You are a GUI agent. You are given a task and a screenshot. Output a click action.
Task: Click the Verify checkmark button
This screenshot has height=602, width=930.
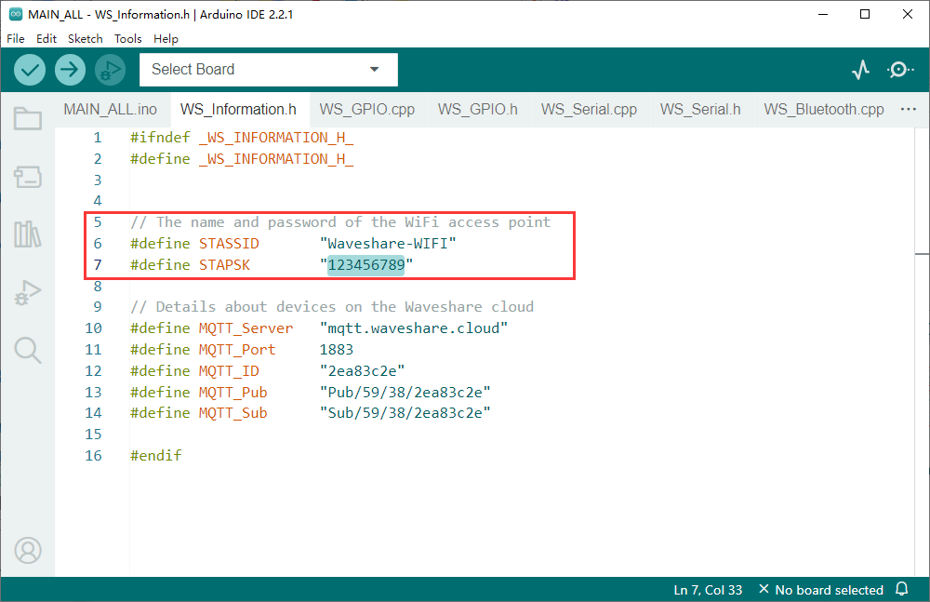(30, 70)
